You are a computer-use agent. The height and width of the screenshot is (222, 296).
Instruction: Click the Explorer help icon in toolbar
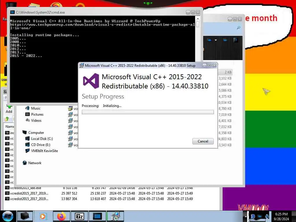(235, 40)
